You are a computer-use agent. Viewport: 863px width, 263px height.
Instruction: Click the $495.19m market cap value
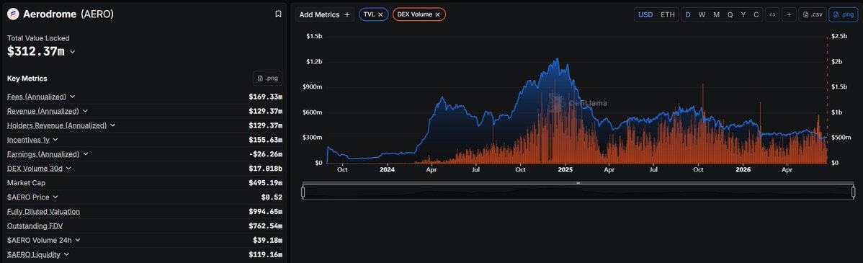click(265, 183)
